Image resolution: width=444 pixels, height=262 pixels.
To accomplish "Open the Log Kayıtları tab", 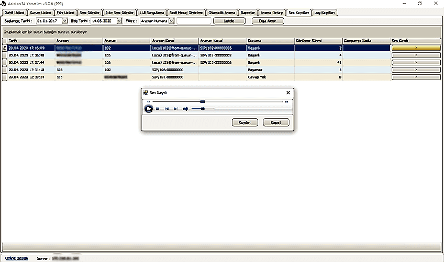I will [325, 12].
